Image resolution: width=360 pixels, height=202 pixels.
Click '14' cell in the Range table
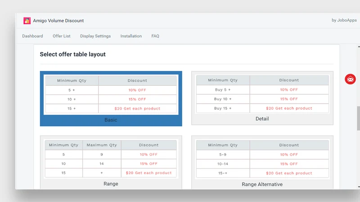pyautogui.click(x=102, y=163)
